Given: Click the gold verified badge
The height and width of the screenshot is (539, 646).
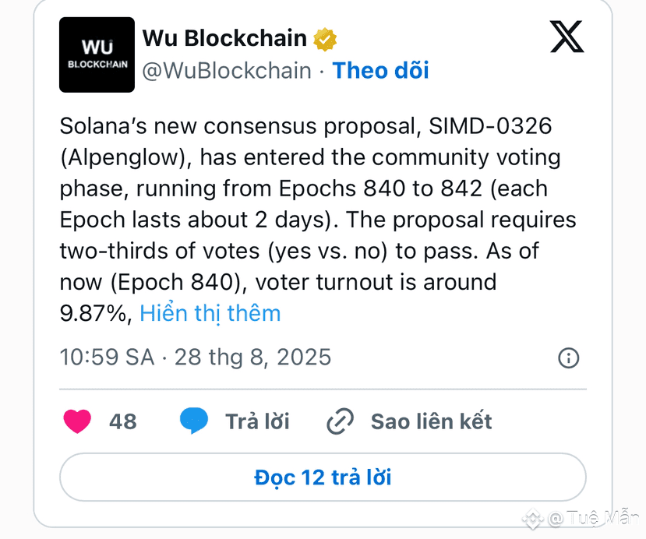Looking at the screenshot, I should 325,39.
